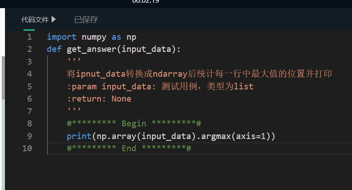Image resolution: width=352 pixels, height=190 pixels.
Task: Click line number 3 in the gutter
Action: [29, 62]
